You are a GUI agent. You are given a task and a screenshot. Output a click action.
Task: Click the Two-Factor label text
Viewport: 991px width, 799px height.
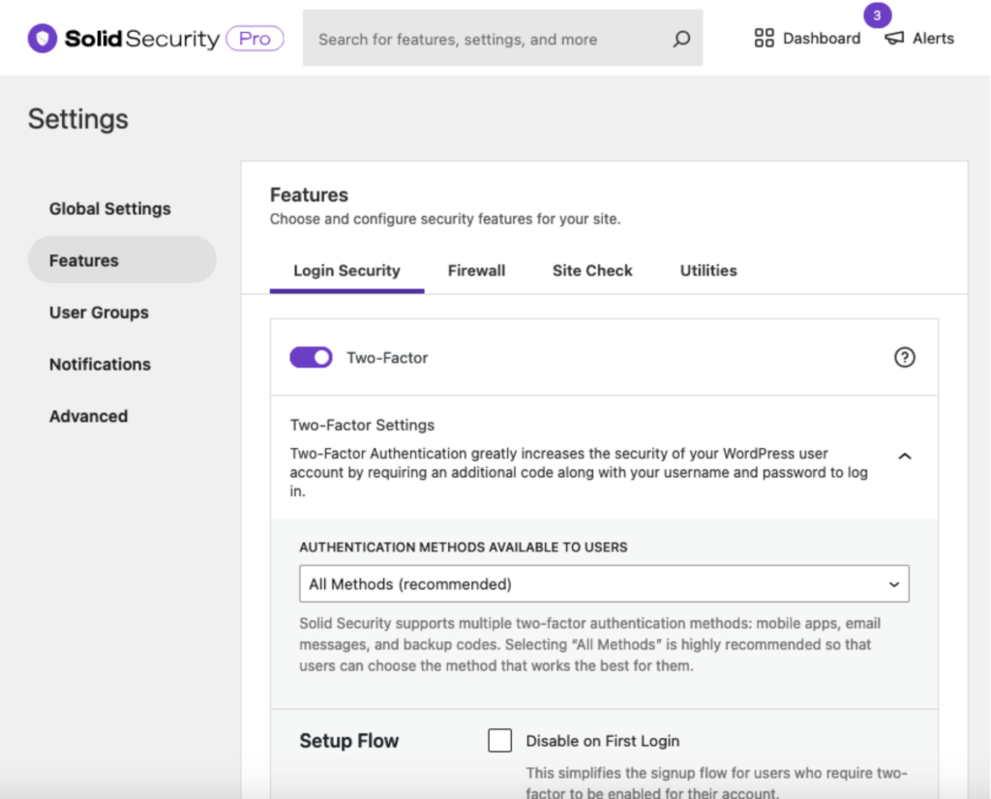tap(387, 358)
